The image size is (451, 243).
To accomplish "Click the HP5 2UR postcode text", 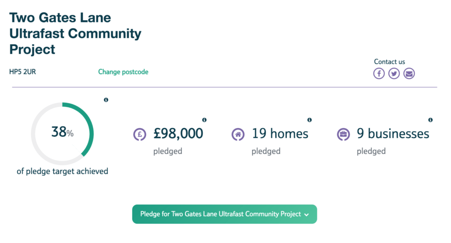I will 22,72.
